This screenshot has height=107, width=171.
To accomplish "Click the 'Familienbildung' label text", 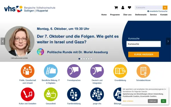I will pyautogui.click(x=74, y=104).
